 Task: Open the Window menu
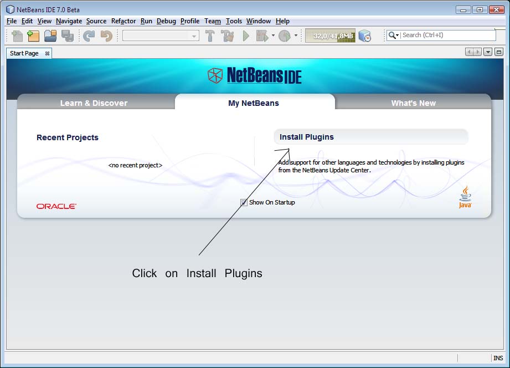pyautogui.click(x=258, y=21)
